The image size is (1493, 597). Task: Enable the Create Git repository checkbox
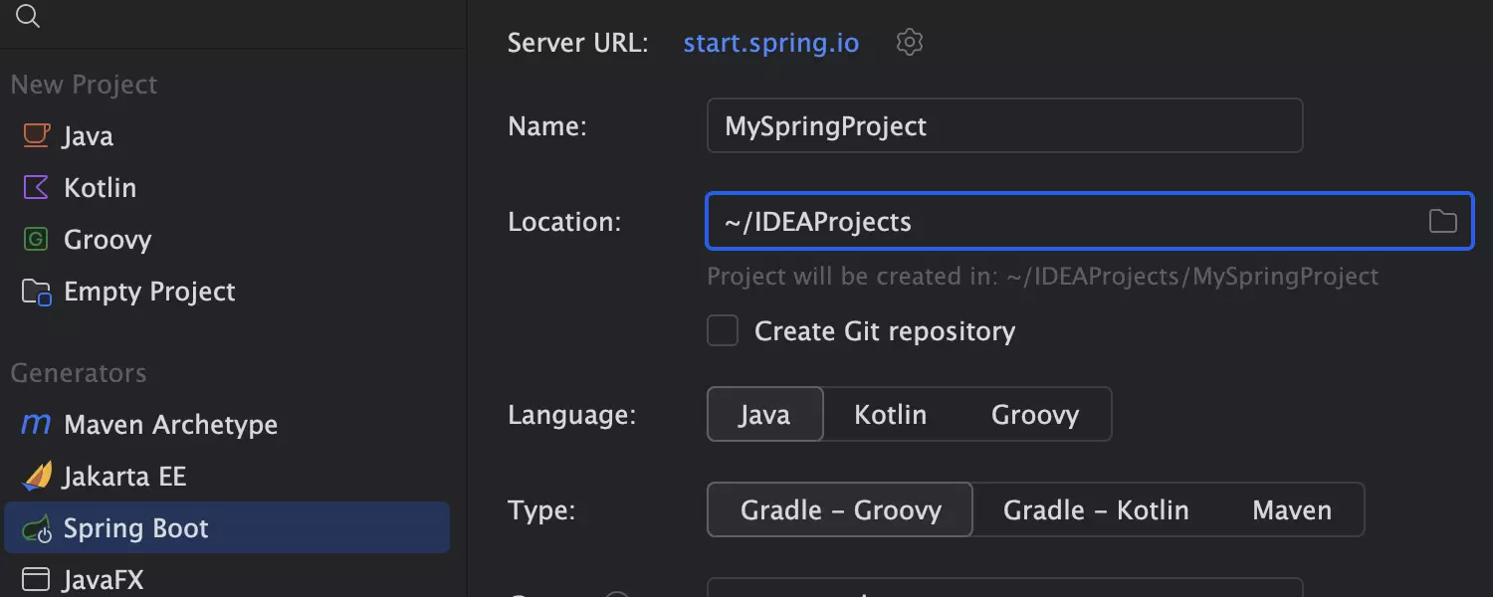(x=723, y=331)
